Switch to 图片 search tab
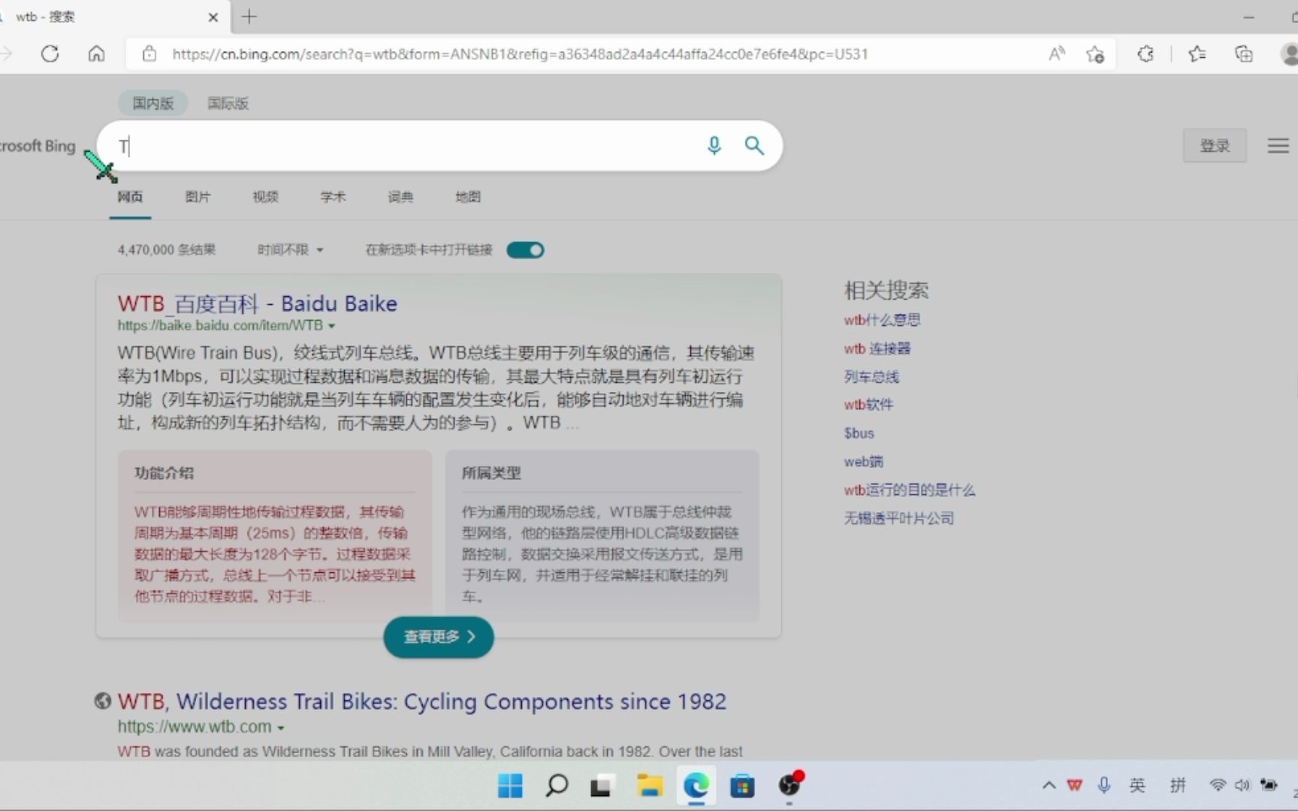1298x811 pixels. pos(198,197)
